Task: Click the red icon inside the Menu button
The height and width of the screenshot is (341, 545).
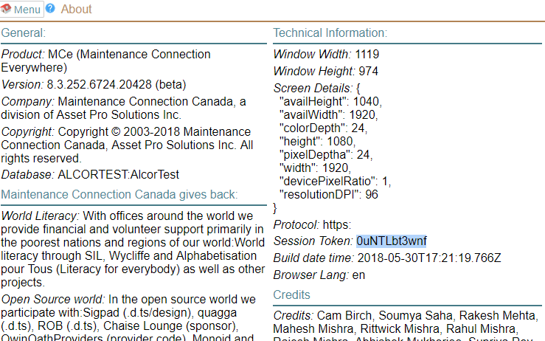Action: tap(6, 9)
